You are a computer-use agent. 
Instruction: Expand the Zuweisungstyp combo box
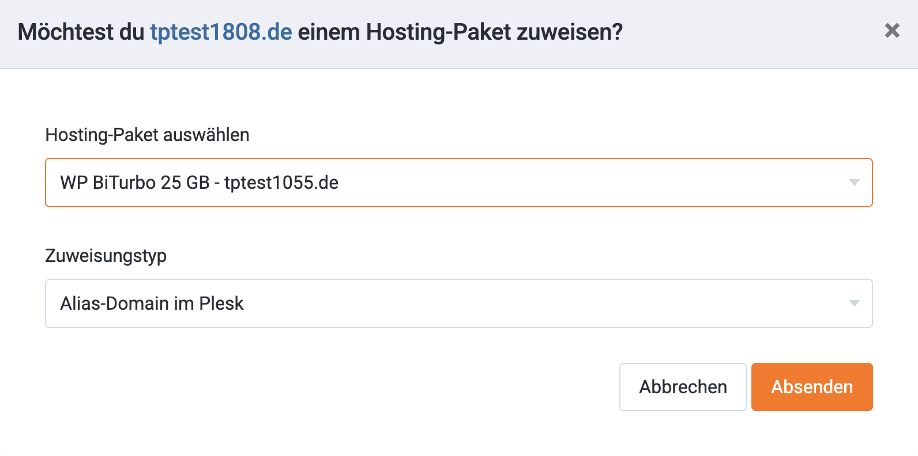458,303
